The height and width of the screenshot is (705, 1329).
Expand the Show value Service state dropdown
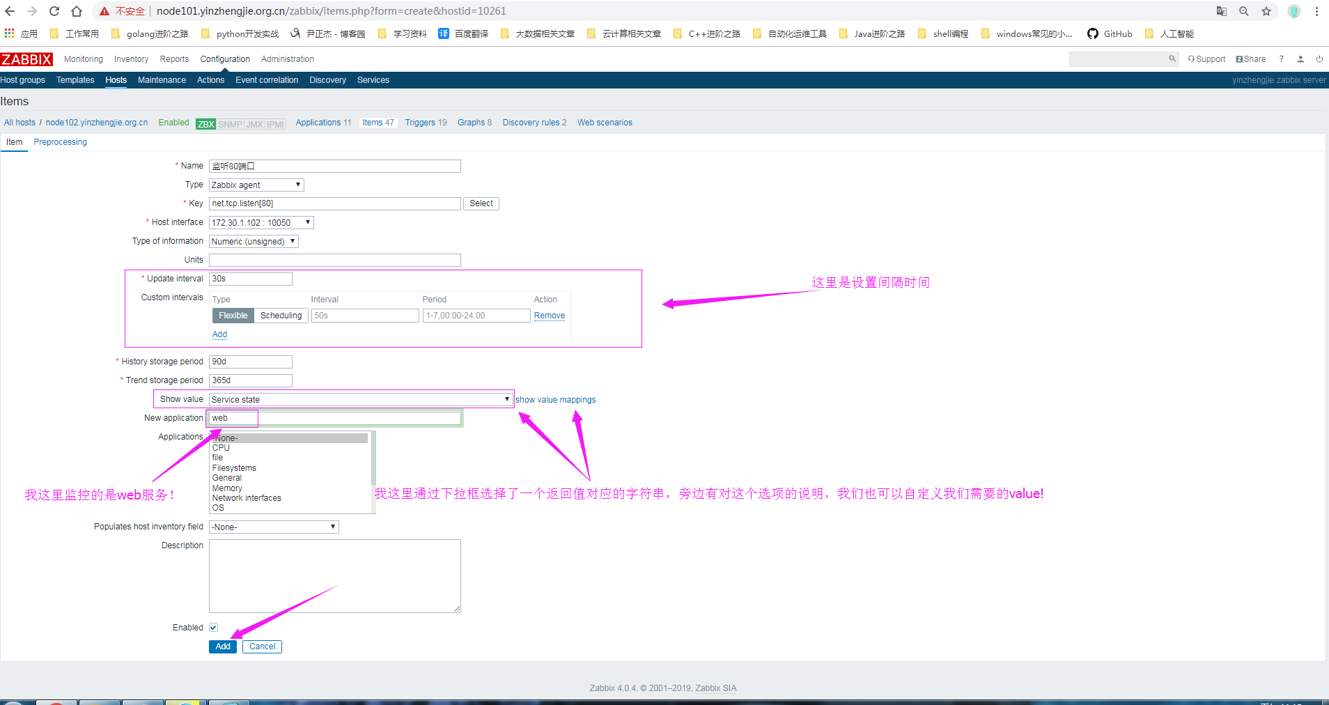click(x=361, y=400)
